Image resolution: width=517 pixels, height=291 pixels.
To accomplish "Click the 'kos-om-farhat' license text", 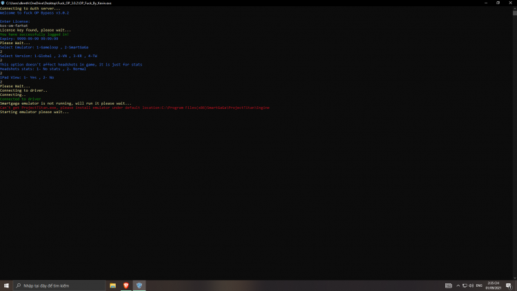I will [x=14, y=26].
